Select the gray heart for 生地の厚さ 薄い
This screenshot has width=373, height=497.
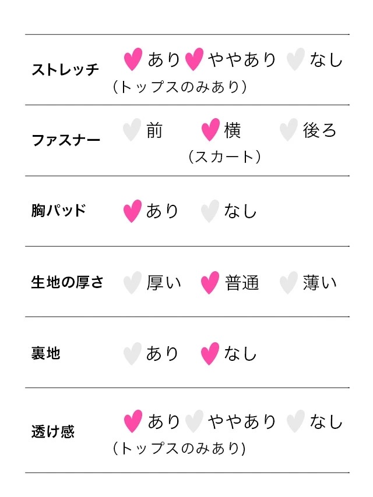[288, 283]
